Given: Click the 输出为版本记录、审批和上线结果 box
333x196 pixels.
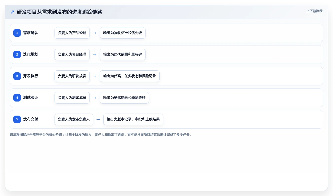Looking at the screenshot, I should (133, 119).
